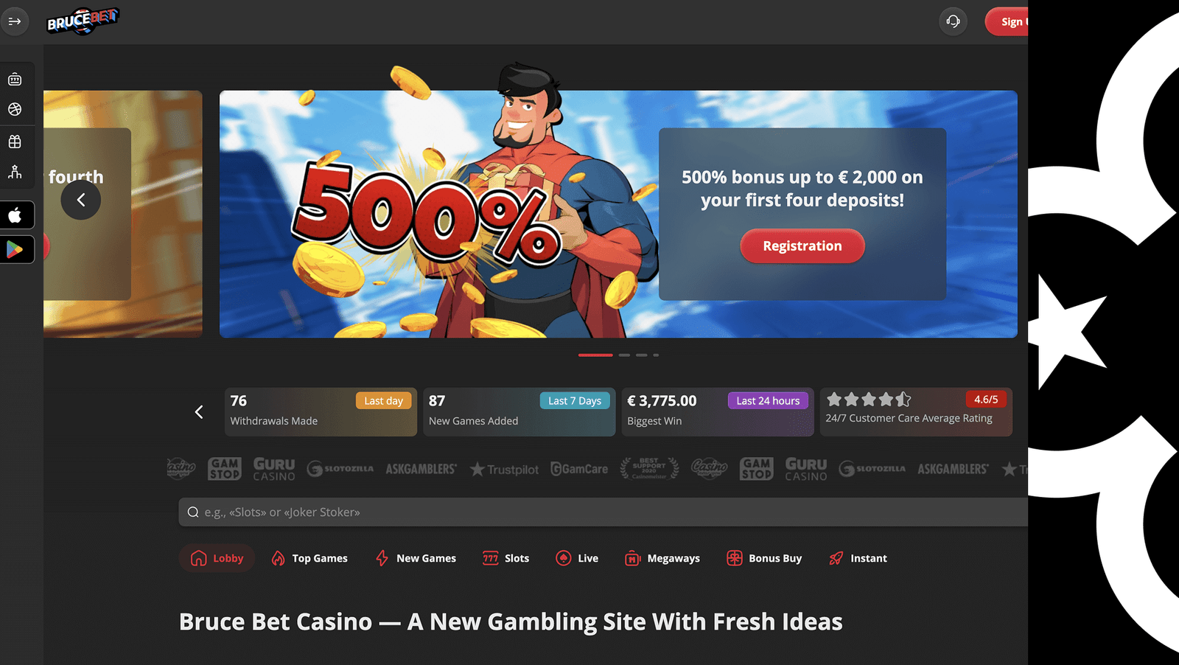Open the casino slot machine sidebar icon

pyautogui.click(x=15, y=79)
